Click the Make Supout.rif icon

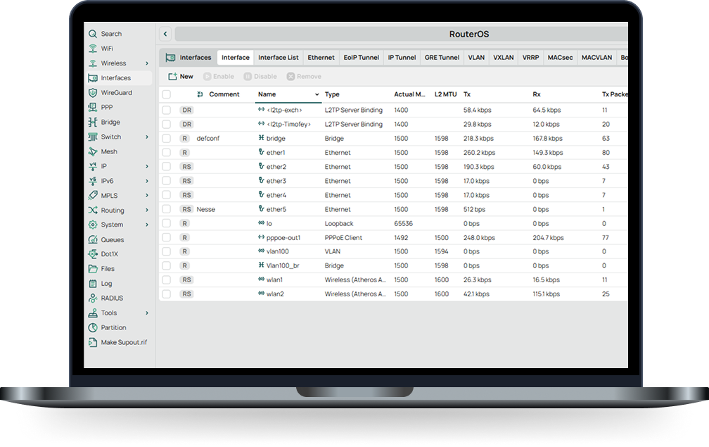tap(93, 343)
